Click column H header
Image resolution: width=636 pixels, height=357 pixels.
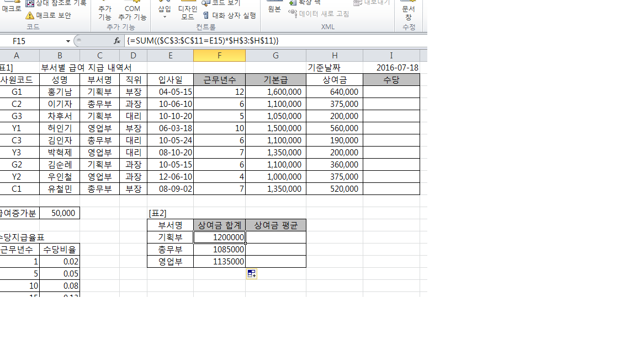click(x=335, y=55)
